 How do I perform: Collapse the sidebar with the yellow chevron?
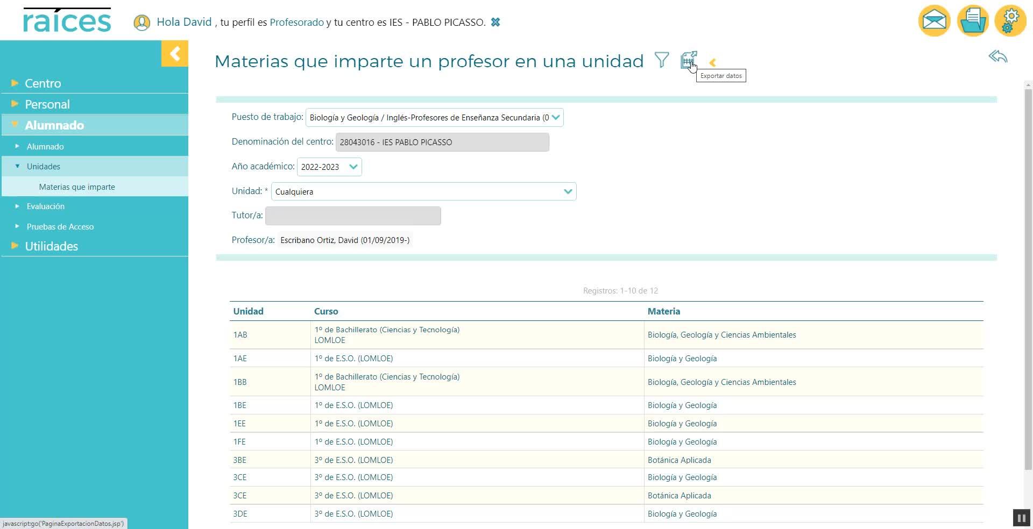pos(175,53)
